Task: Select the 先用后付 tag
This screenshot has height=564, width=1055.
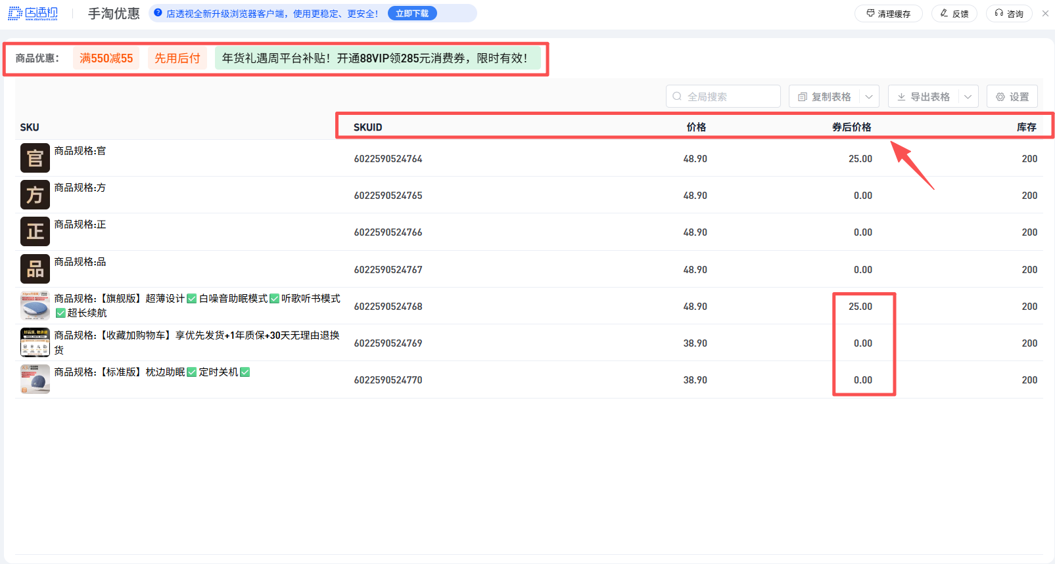Action: point(177,58)
